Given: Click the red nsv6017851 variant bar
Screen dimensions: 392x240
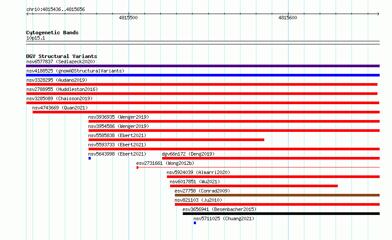Looking at the screenshot, I should click(x=254, y=186).
